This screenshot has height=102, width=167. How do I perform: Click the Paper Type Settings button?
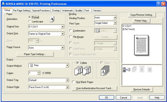35,54
